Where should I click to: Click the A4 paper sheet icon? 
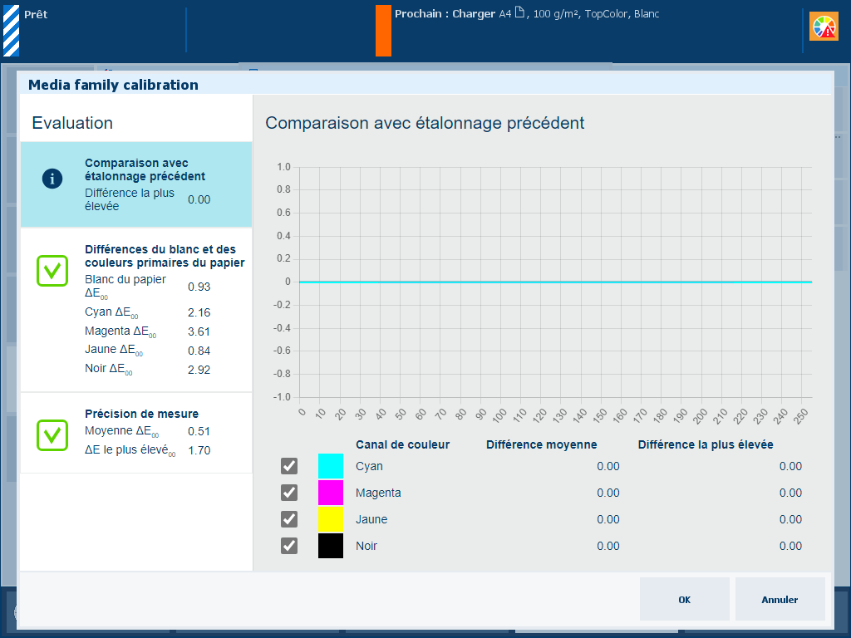pos(519,13)
